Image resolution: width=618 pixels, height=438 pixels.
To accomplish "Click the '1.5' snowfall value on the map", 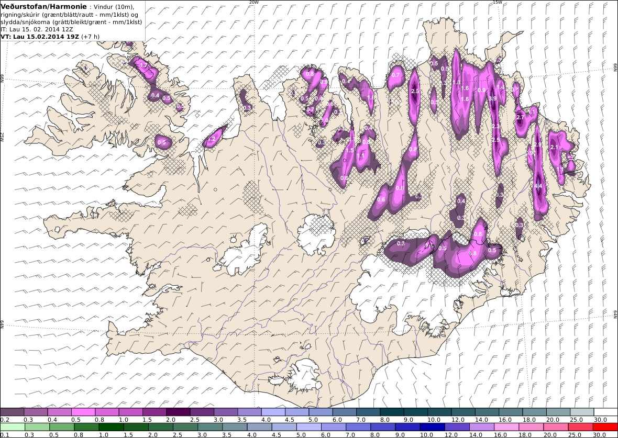I will pyautogui.click(x=350, y=151).
